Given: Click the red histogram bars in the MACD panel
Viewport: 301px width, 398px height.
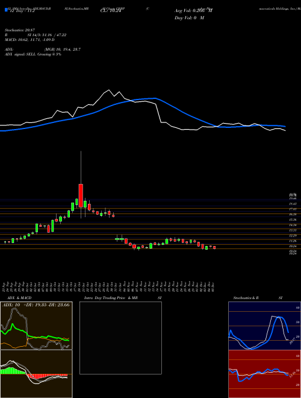Looking at the screenshot, I should click(x=47, y=376).
